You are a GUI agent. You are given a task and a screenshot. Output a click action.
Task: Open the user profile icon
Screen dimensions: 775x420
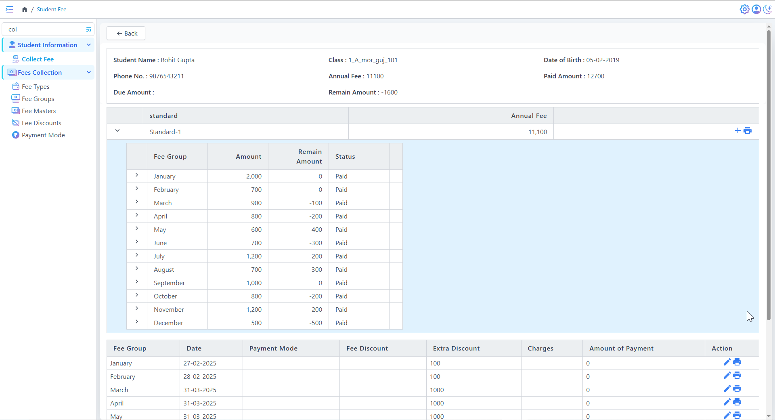tap(756, 9)
